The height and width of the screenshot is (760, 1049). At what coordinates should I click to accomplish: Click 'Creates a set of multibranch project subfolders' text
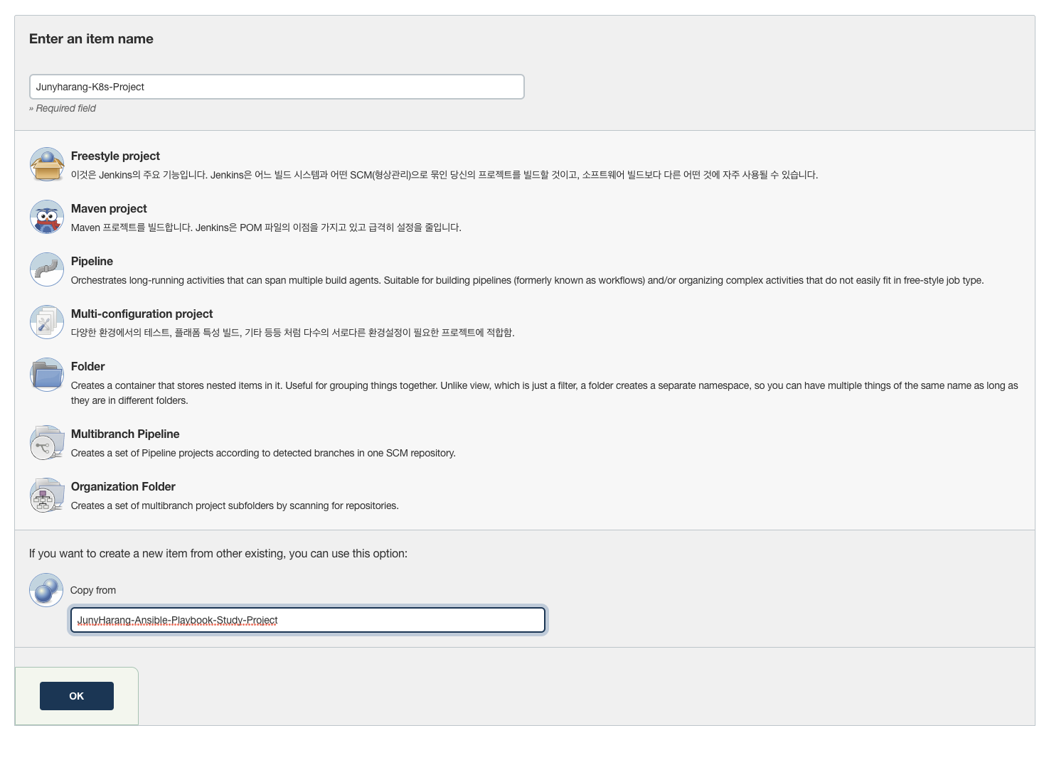235,505
